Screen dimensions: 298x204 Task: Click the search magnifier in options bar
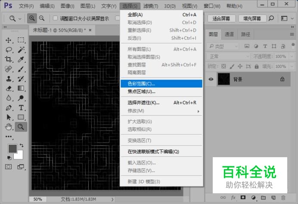(271, 18)
